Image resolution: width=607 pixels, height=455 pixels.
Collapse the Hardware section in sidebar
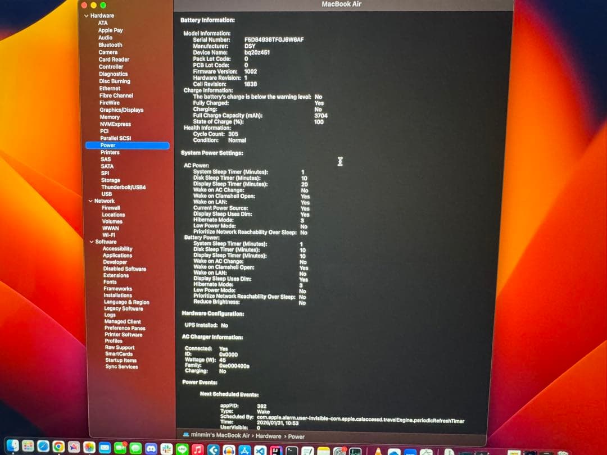click(86, 16)
